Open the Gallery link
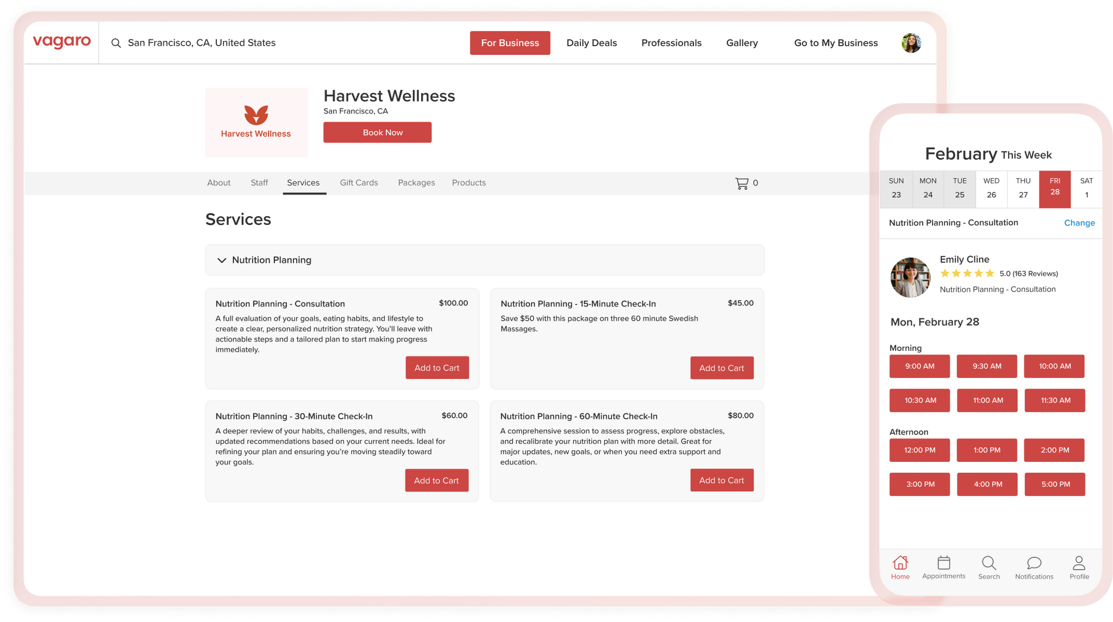Viewport: 1113px width, 622px height. (742, 43)
